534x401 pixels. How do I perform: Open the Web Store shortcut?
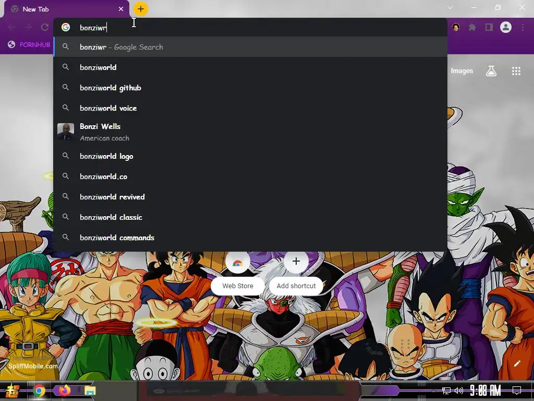[238, 274]
